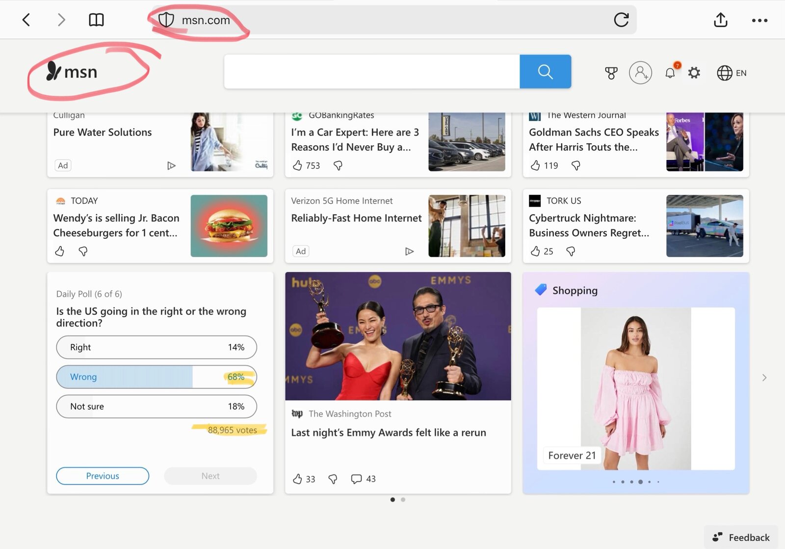Click the 'Ad' label on Culligan card
This screenshot has height=549, width=785.
coord(63,165)
